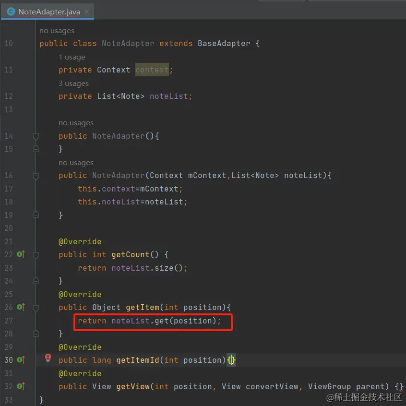Click the '1 usage' hint above context field
This screenshot has width=406, height=406.
point(72,57)
